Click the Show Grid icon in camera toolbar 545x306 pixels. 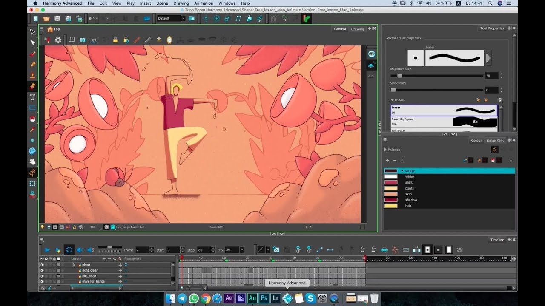pyautogui.click(x=72, y=40)
